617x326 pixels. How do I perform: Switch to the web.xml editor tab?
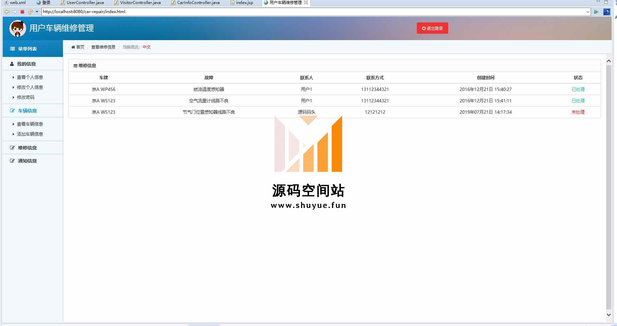(x=15, y=3)
